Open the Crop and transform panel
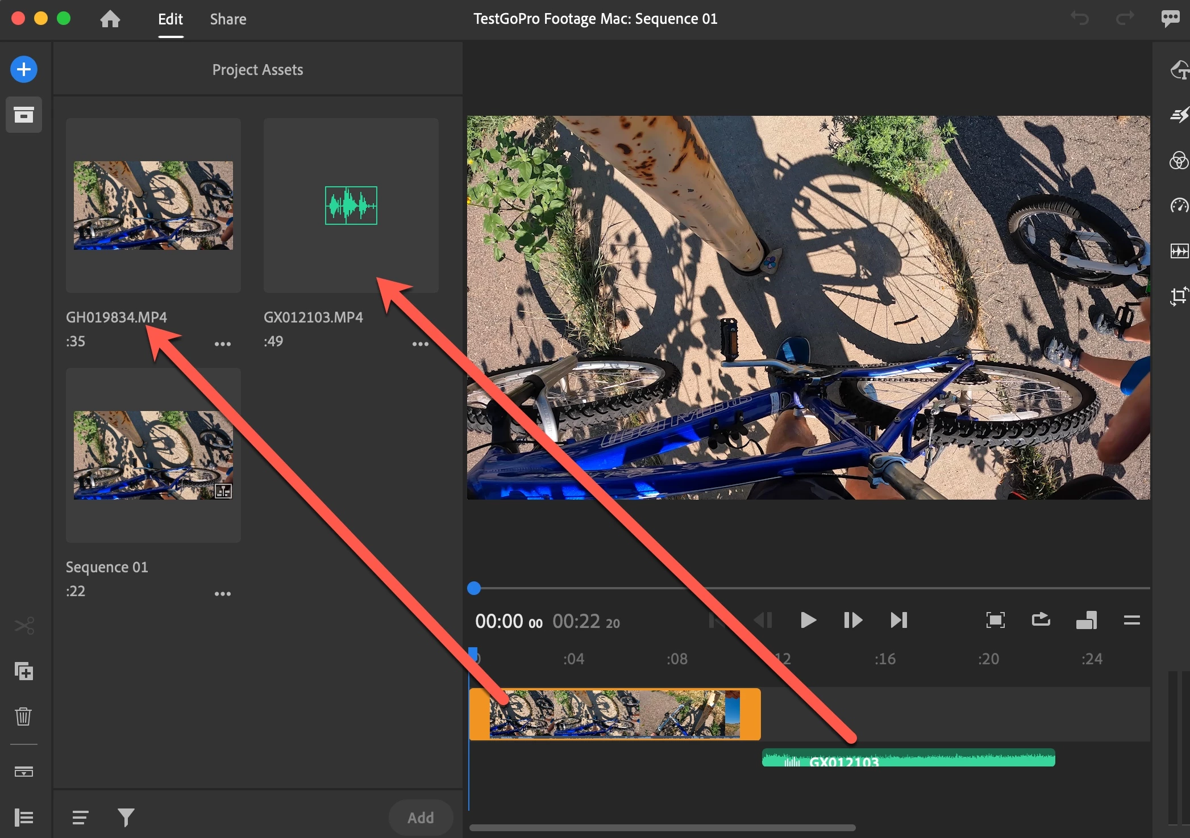Screen dimensions: 1190x838 point(1179,296)
